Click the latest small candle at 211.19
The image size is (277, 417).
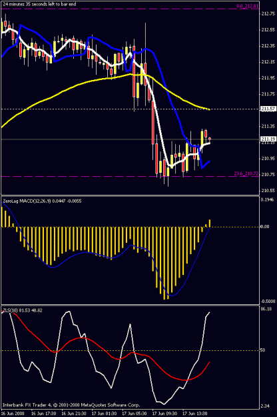tap(210, 139)
